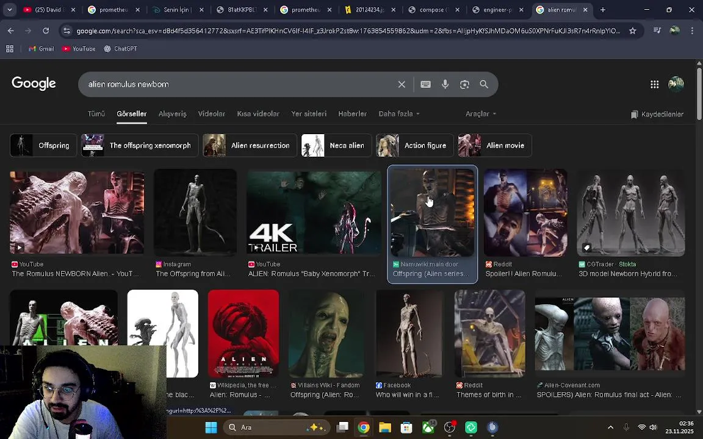The width and height of the screenshot is (703, 439).
Task: Open the Xbox app on the taskbar
Action: tap(428, 427)
